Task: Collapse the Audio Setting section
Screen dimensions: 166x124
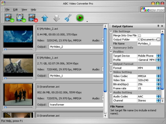Action: 111,92
